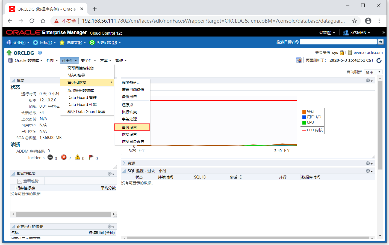Open the SYSMAN user menu
Screen dimensions: 389x245
click(x=357, y=33)
